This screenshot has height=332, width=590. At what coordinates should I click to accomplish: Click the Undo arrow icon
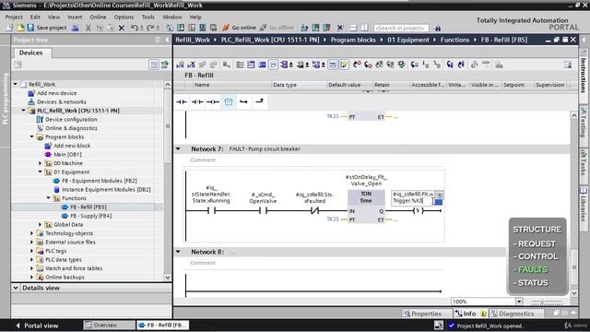(x=134, y=28)
